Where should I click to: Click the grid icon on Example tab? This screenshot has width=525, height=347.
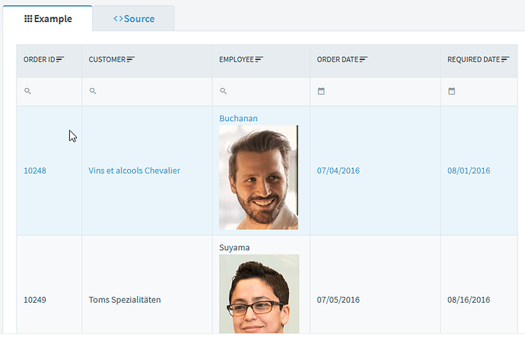tap(28, 19)
